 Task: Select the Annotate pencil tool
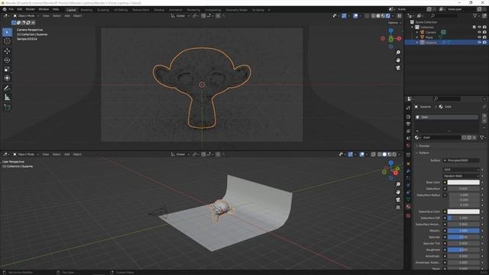[x=7, y=89]
